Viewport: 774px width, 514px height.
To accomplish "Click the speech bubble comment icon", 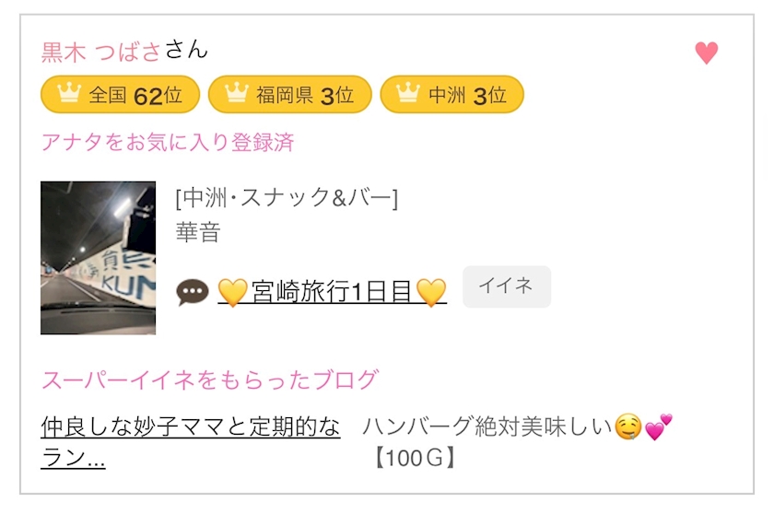I will coord(192,293).
